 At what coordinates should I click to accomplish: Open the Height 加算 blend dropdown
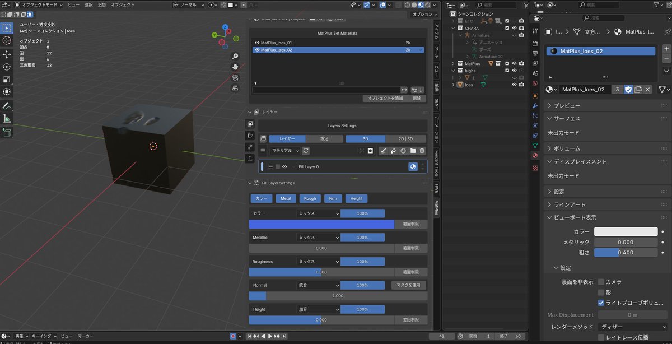pos(318,309)
